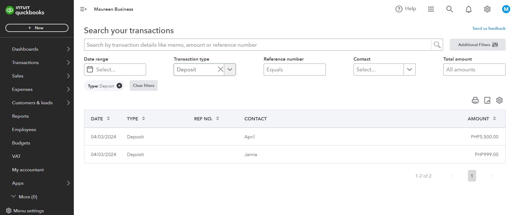Screen dimensions: 515x215
Task: Export the transaction results
Action: click(x=487, y=100)
